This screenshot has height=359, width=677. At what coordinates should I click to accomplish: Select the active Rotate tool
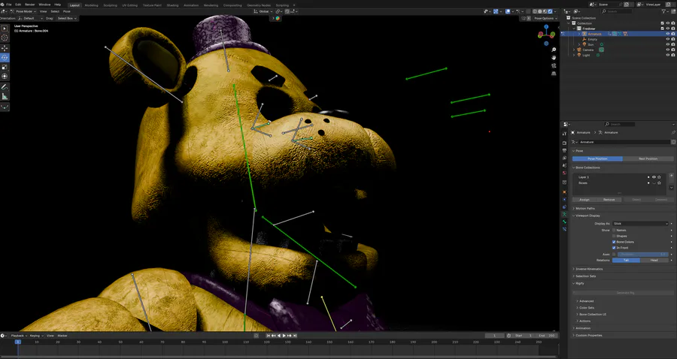[5, 57]
